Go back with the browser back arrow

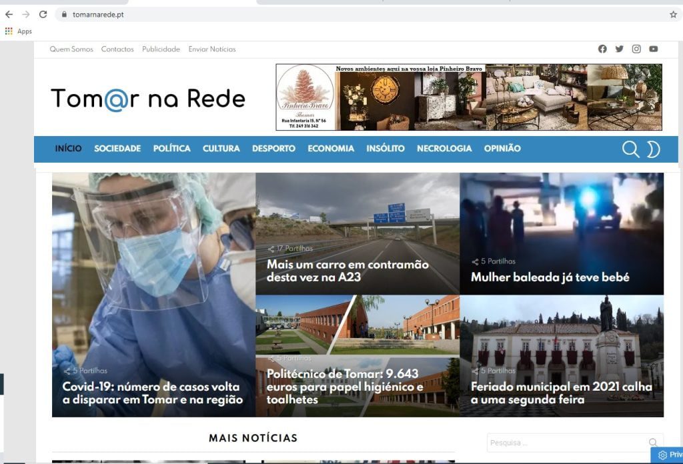click(x=9, y=15)
